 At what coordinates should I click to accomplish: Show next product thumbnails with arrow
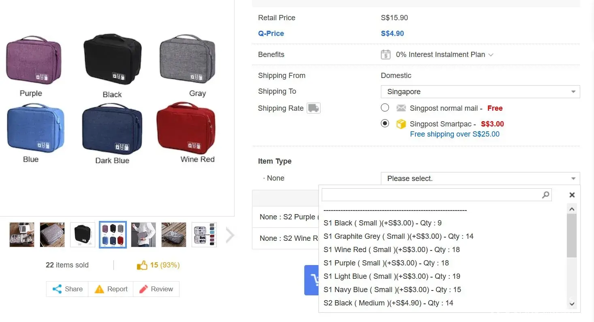click(x=230, y=235)
